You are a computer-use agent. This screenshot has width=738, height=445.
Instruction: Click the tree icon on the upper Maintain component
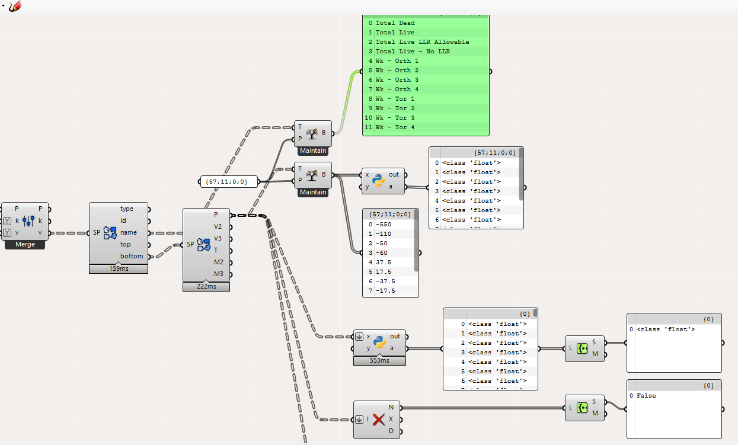(312, 133)
